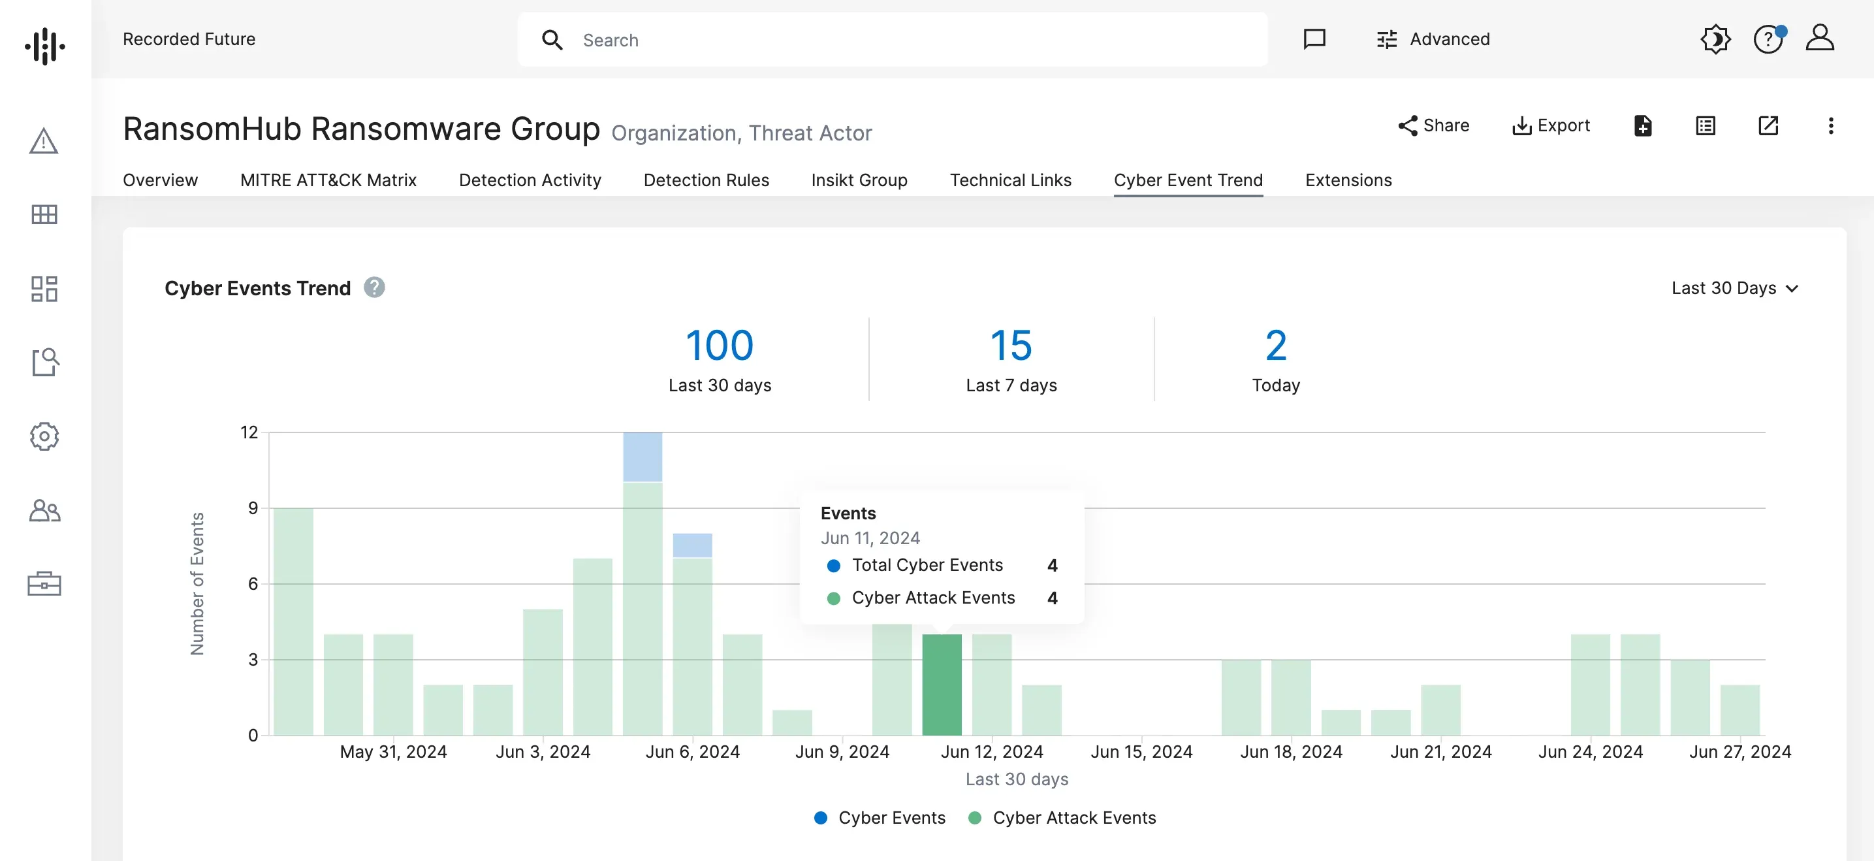
Task: Open the briefcase toolbox sidebar icon
Action: [44, 584]
